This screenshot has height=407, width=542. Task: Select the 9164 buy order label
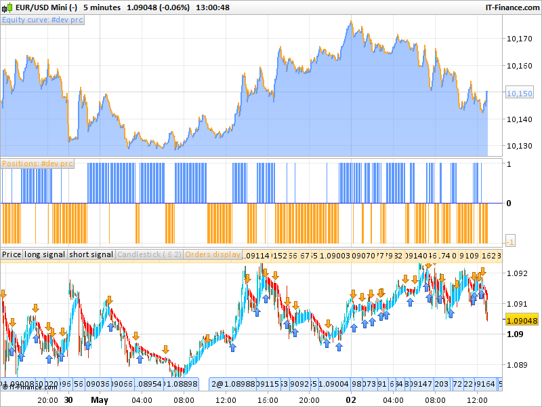point(486,384)
